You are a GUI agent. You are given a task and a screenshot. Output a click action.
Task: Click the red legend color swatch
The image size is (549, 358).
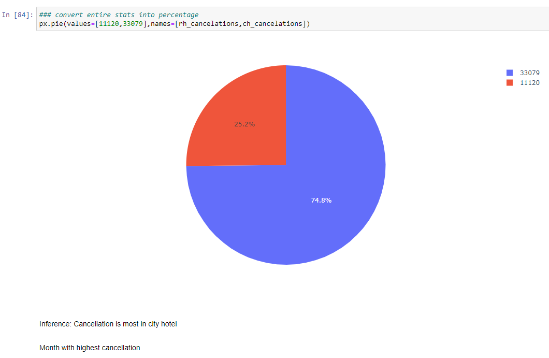(510, 82)
